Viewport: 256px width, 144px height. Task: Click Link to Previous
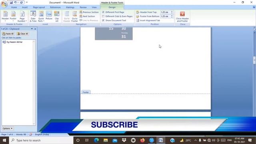[89, 20]
